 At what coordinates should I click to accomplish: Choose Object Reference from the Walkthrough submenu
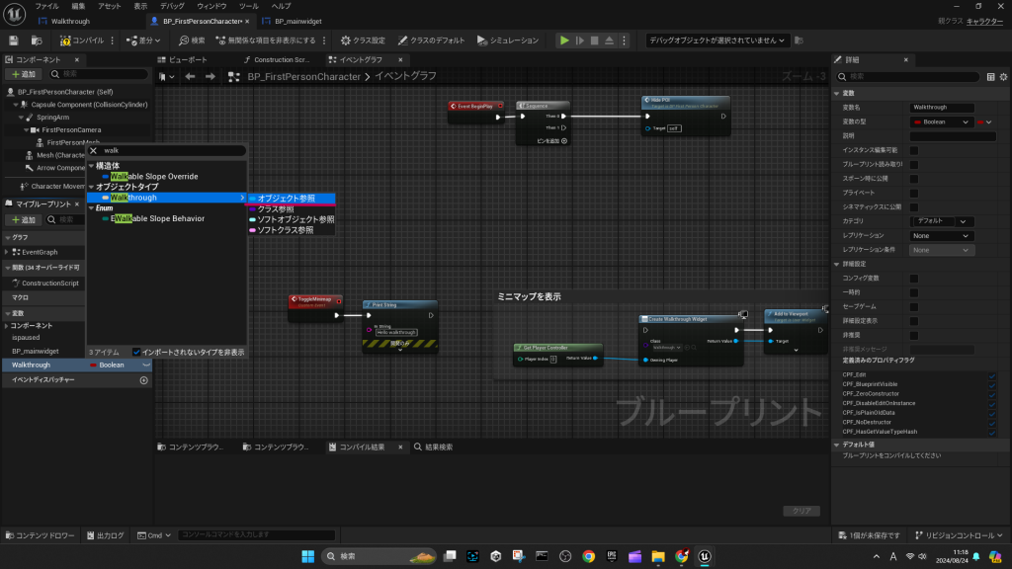[292, 199]
